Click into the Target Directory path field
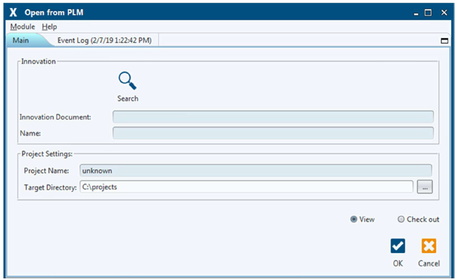 [x=246, y=187]
